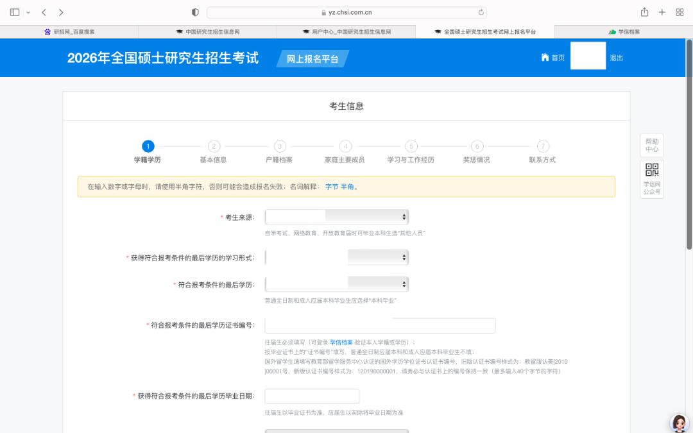Open the 帮助中心 button
693x433 pixels.
[652, 146]
